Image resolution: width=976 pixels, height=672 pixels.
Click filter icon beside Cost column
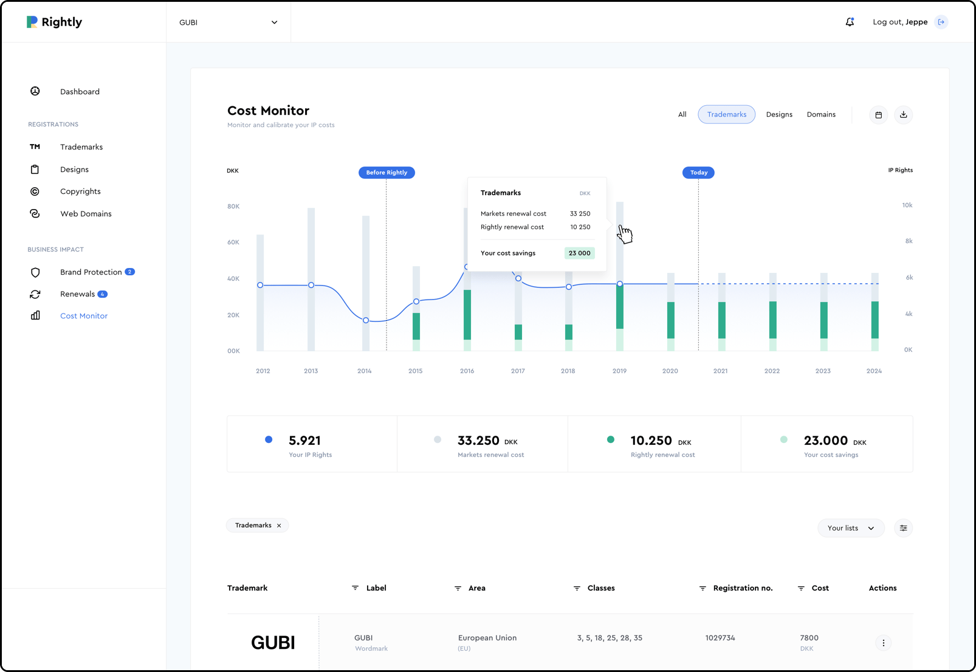pyautogui.click(x=801, y=588)
